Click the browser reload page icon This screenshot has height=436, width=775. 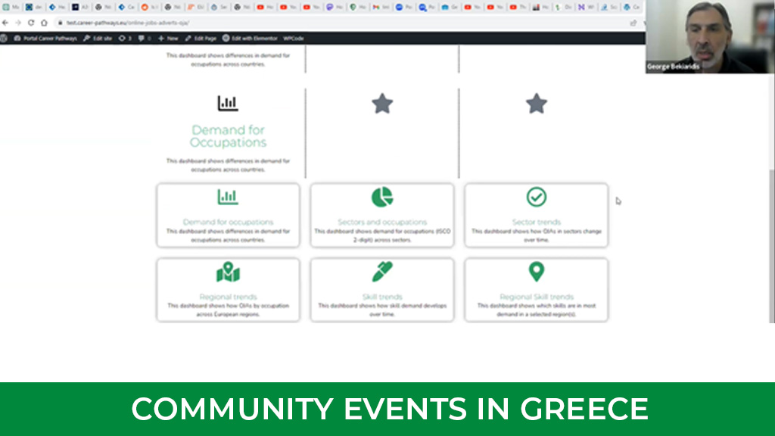pos(31,23)
